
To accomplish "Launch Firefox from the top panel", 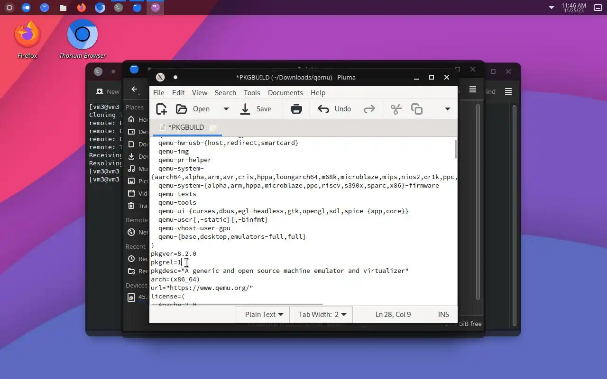I will click(x=81, y=8).
